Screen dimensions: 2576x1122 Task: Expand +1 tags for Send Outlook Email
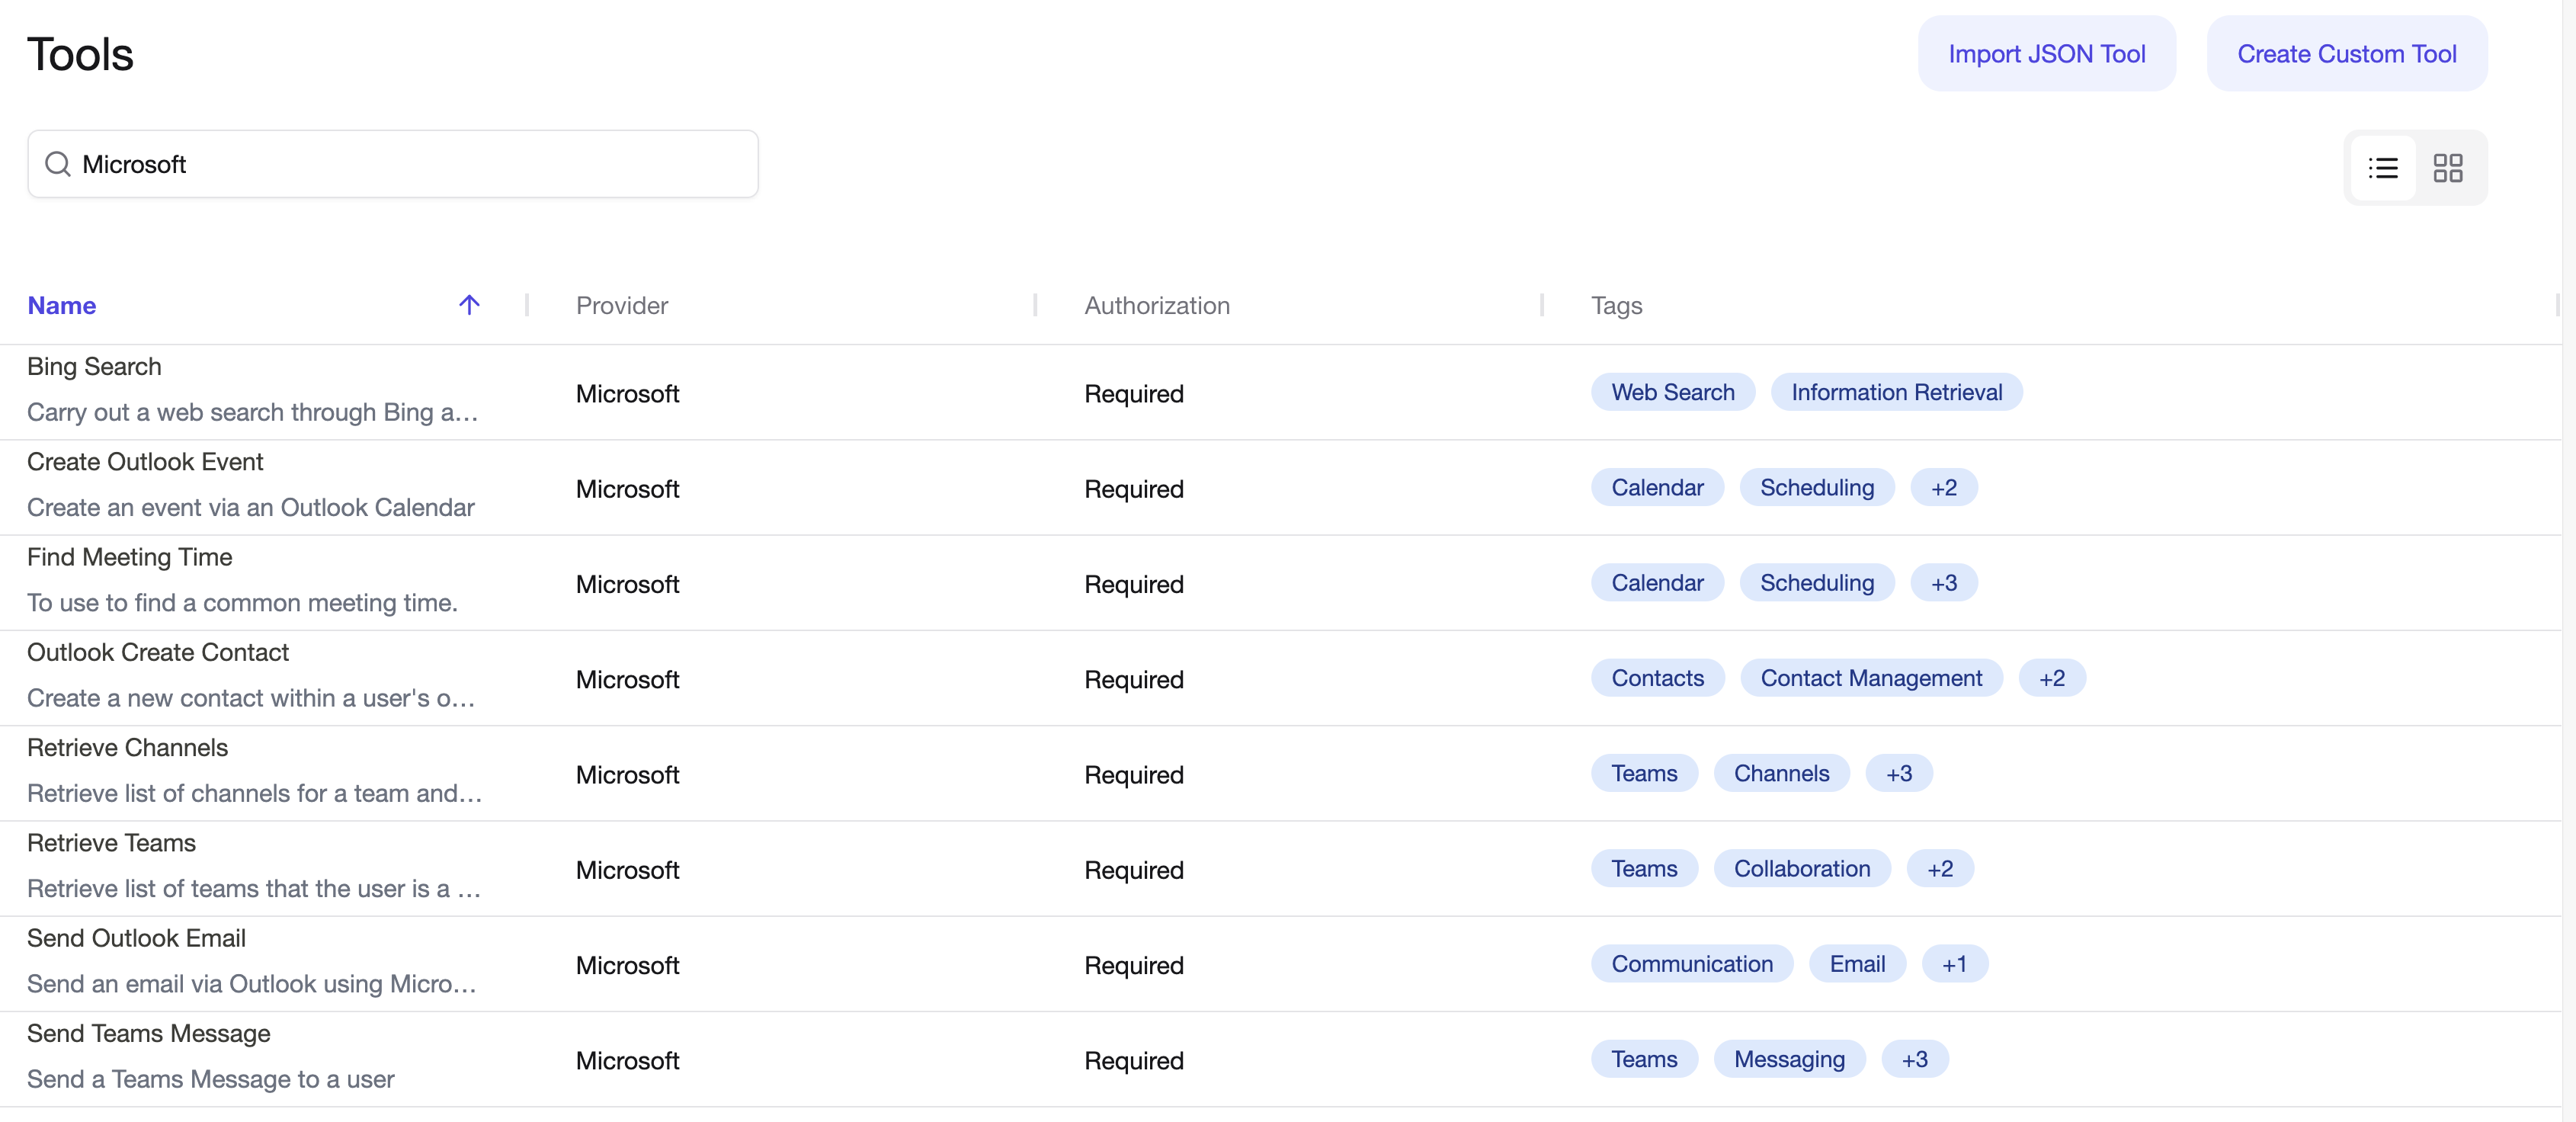[1954, 964]
